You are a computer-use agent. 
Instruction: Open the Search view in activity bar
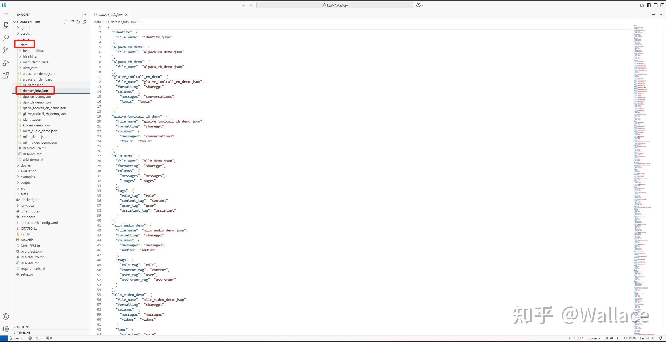click(x=6, y=38)
